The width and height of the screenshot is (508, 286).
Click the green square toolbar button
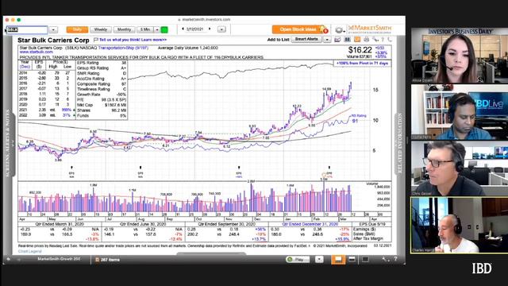(x=164, y=30)
